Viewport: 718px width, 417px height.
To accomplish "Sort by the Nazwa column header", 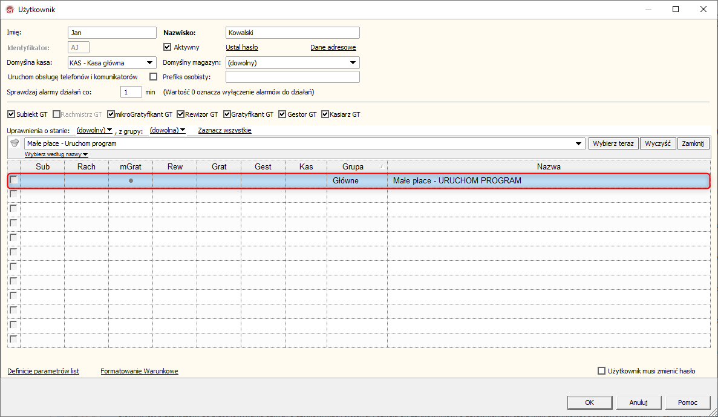I will pos(549,167).
